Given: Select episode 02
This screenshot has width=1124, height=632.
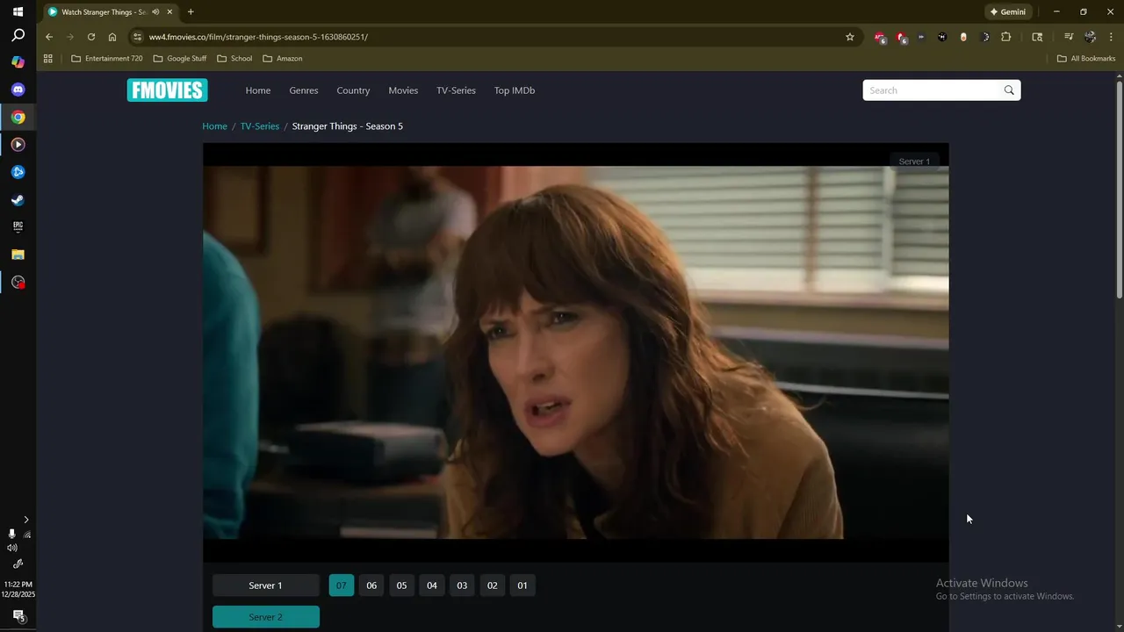Looking at the screenshot, I should coord(492,585).
